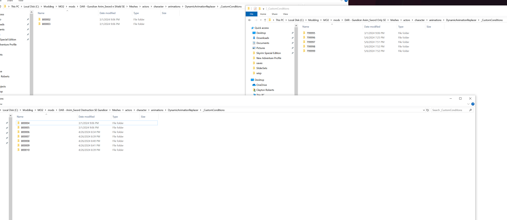
Task: Click the Refresh icon beside address bar
Action: point(428,110)
